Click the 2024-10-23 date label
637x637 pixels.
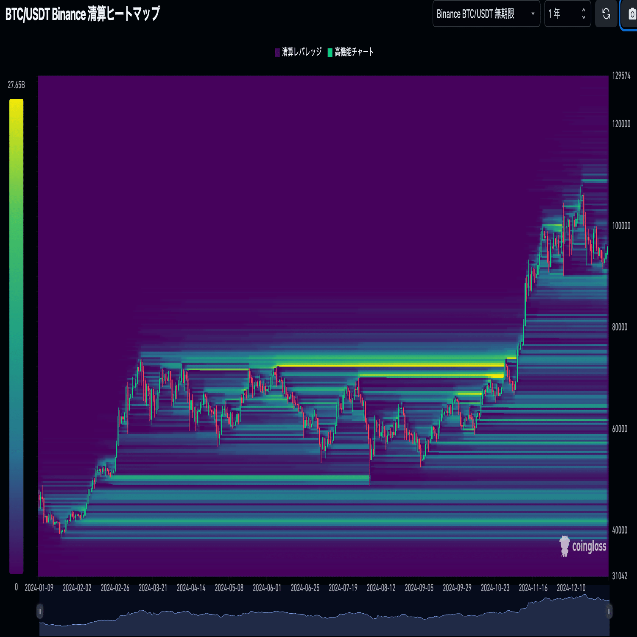coord(495,588)
